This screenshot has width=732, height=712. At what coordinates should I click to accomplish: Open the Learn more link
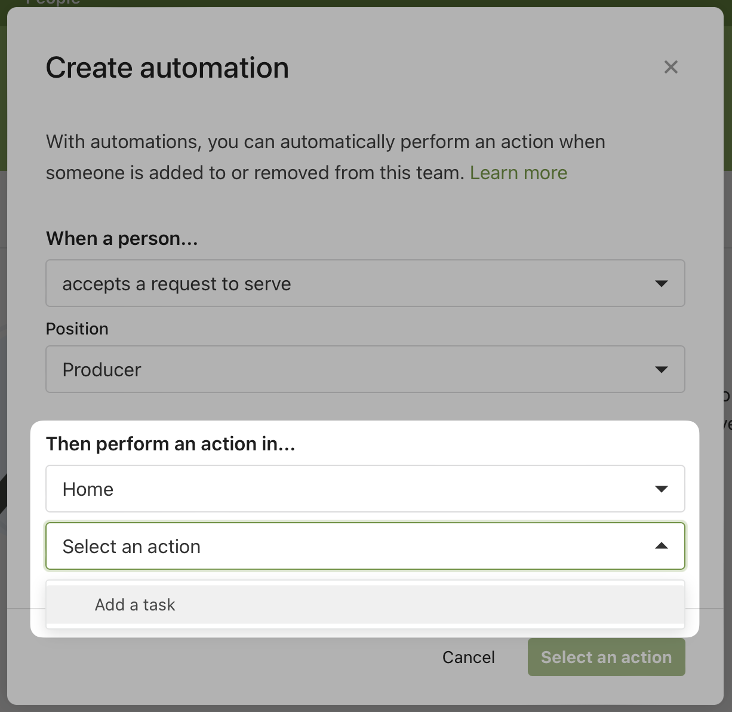[x=518, y=173]
